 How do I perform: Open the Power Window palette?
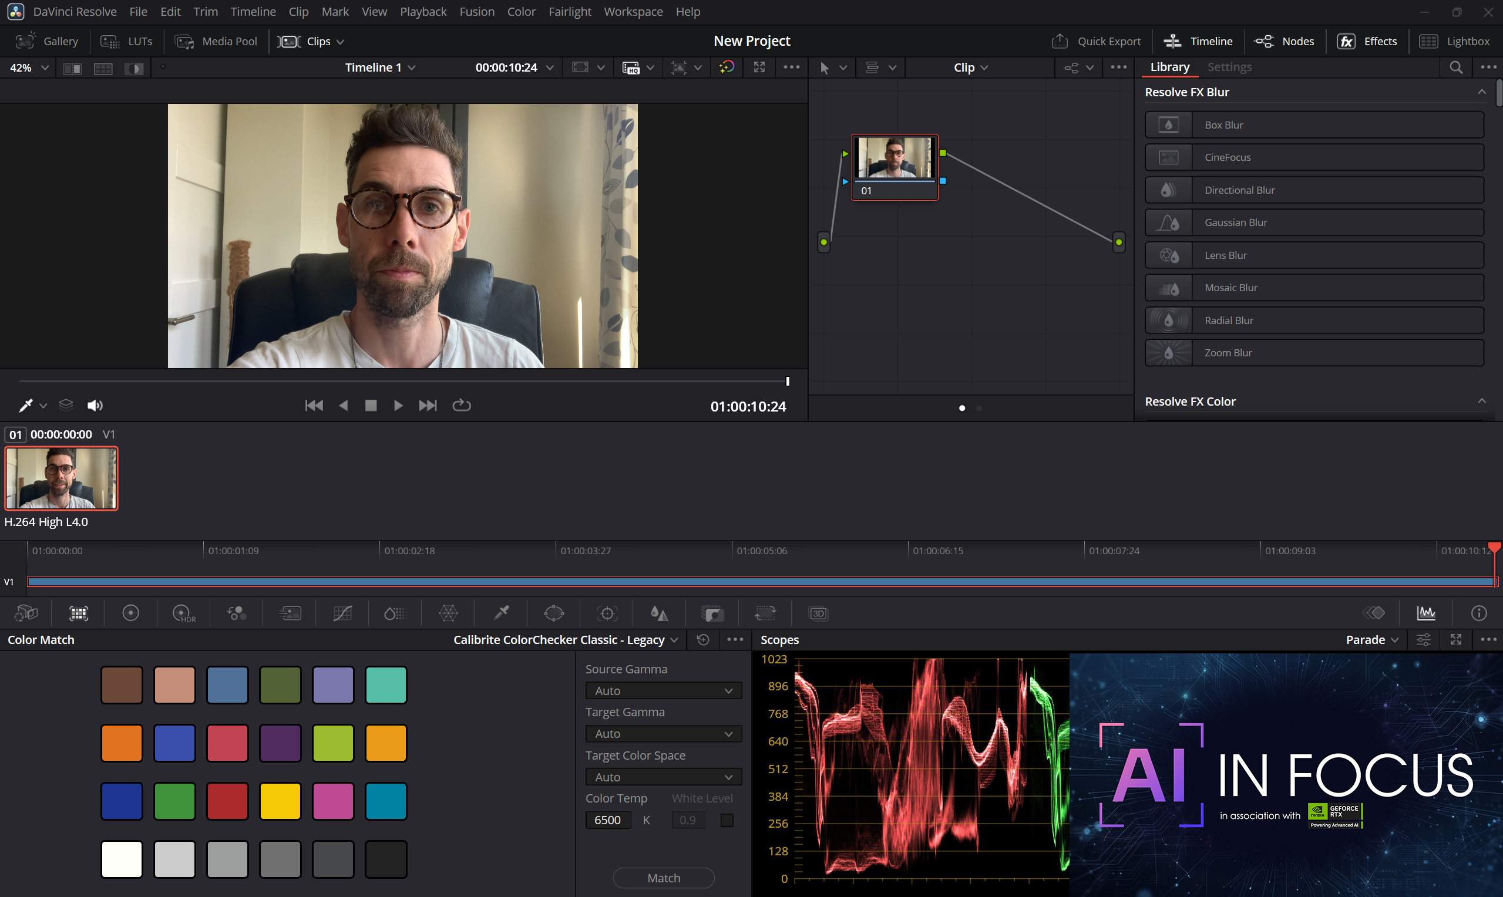point(554,613)
